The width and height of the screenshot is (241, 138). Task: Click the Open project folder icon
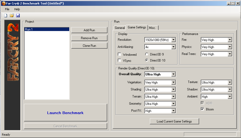(12, 15)
